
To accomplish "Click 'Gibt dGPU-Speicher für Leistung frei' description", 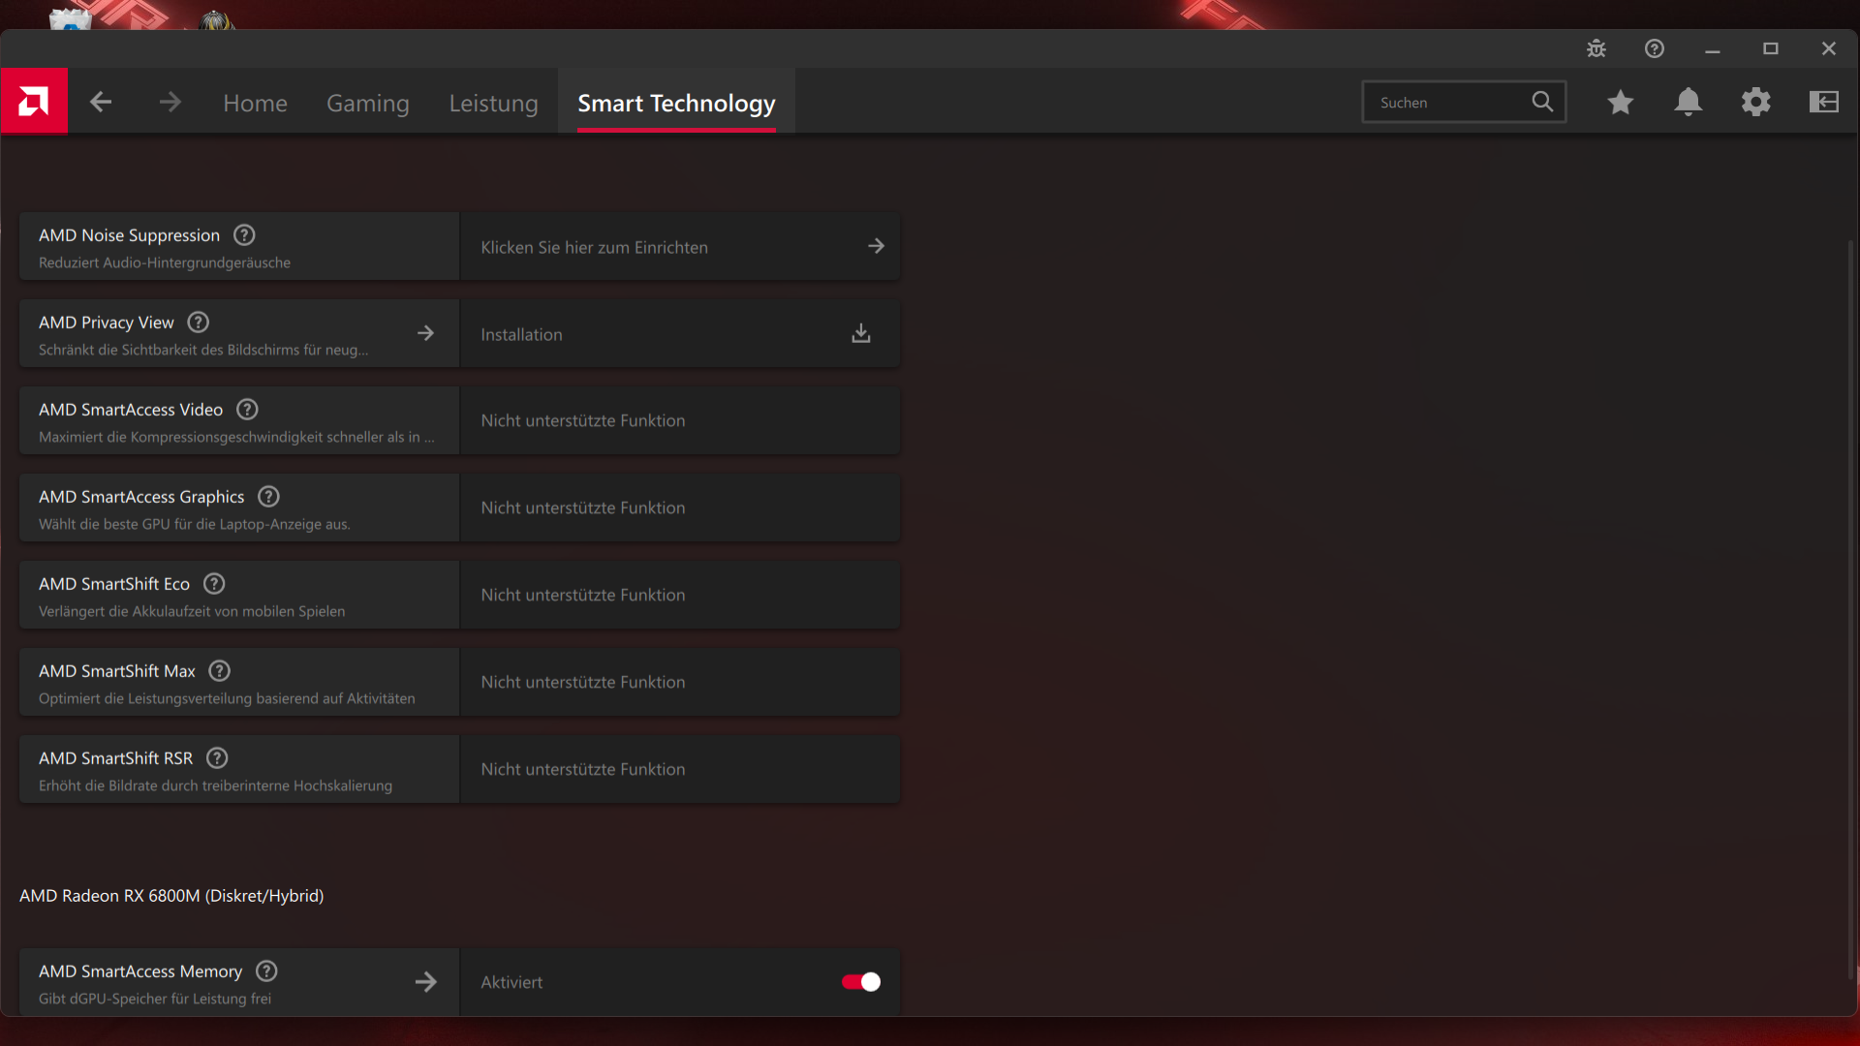I will point(155,999).
